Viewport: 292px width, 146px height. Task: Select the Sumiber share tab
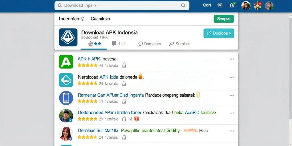[179, 44]
